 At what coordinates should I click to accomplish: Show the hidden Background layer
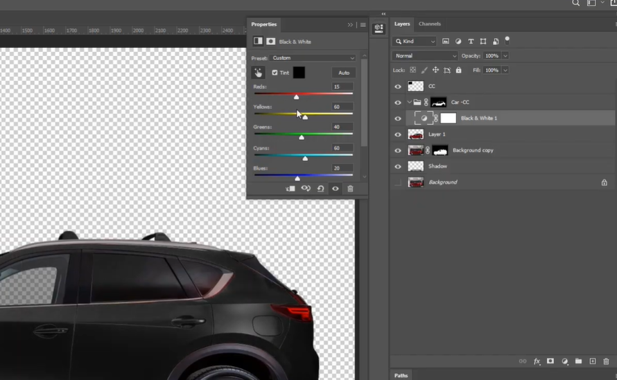point(398,182)
